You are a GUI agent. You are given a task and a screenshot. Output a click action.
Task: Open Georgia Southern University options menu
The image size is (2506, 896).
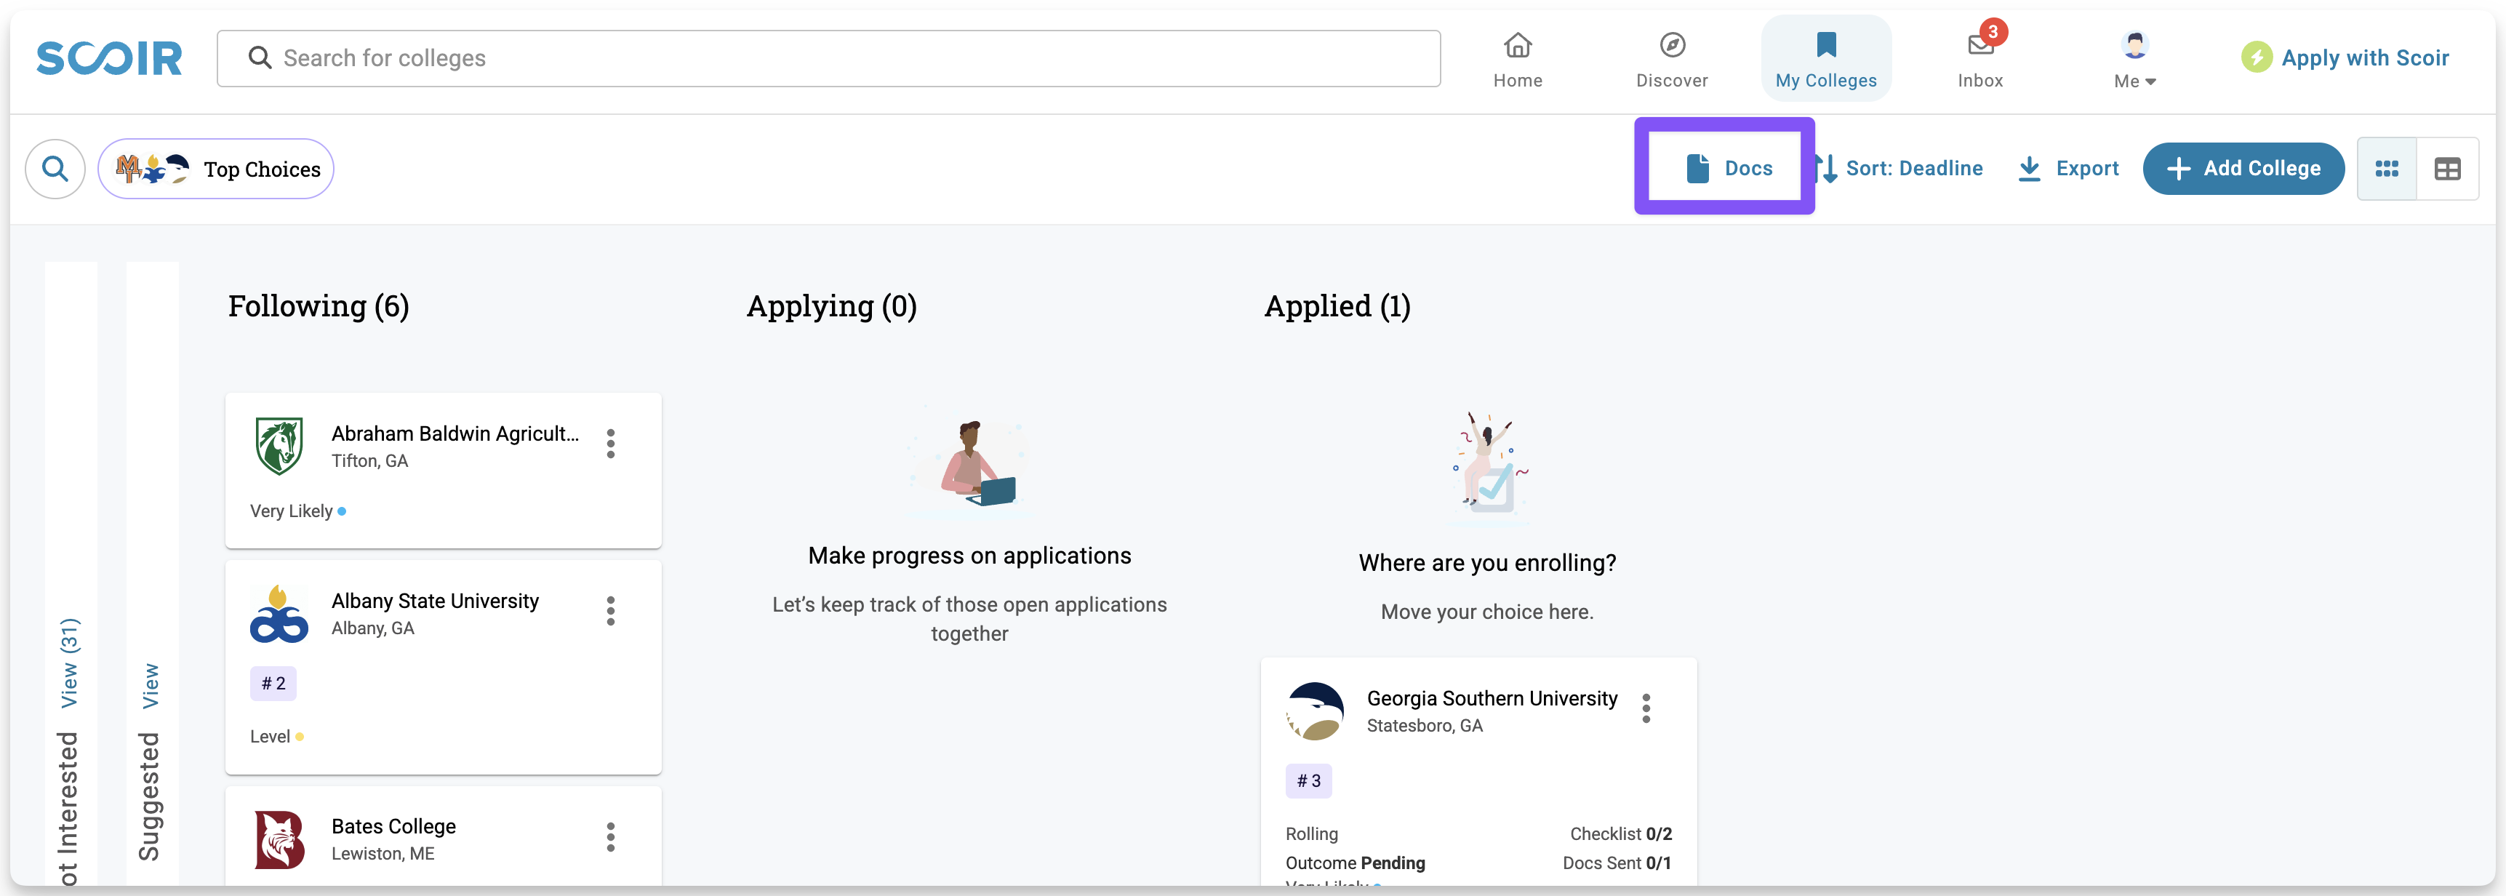[x=1646, y=708]
